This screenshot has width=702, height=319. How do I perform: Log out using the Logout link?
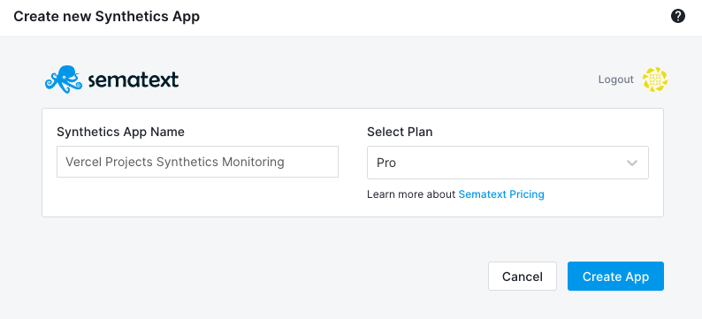point(616,80)
